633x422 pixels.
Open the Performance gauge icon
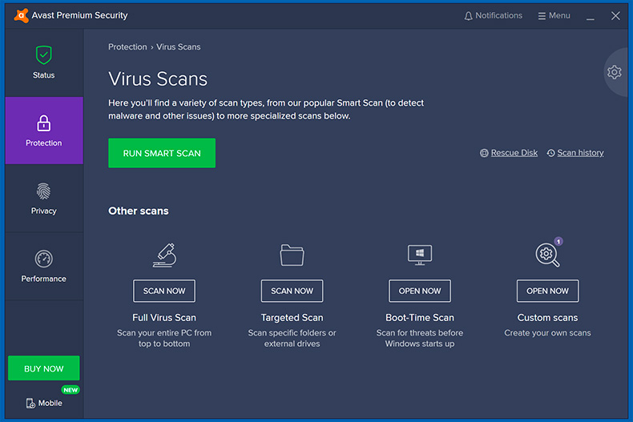(43, 259)
